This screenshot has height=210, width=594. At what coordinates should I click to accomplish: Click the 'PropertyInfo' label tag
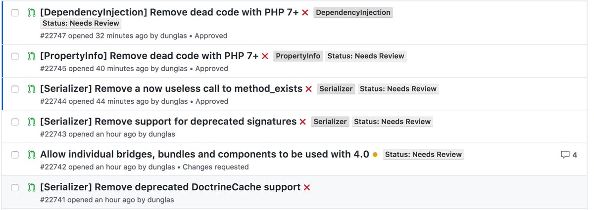click(x=298, y=56)
